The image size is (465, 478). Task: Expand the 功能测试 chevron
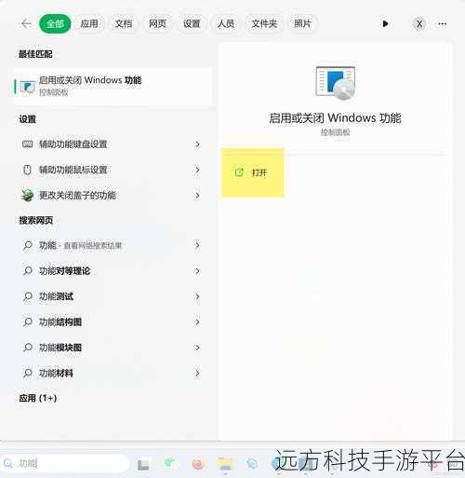[x=197, y=296]
